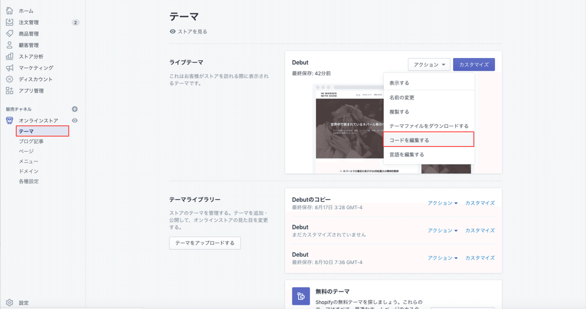Toggle the live theme アクション dropdown
Viewport: 586px width, 309px height.
429,64
